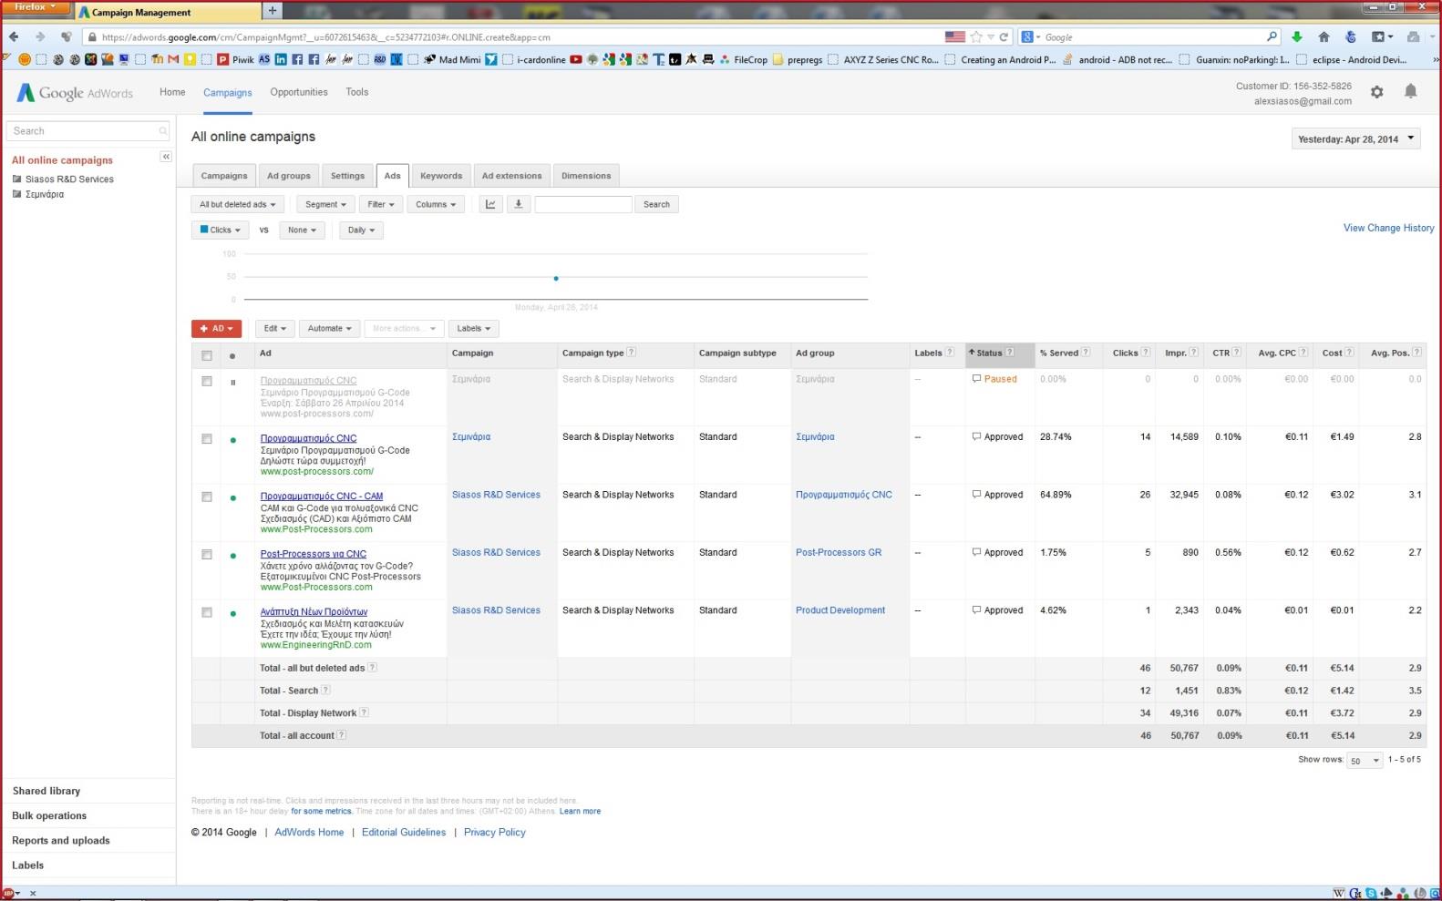Click the paused icon of first ad

tap(233, 383)
